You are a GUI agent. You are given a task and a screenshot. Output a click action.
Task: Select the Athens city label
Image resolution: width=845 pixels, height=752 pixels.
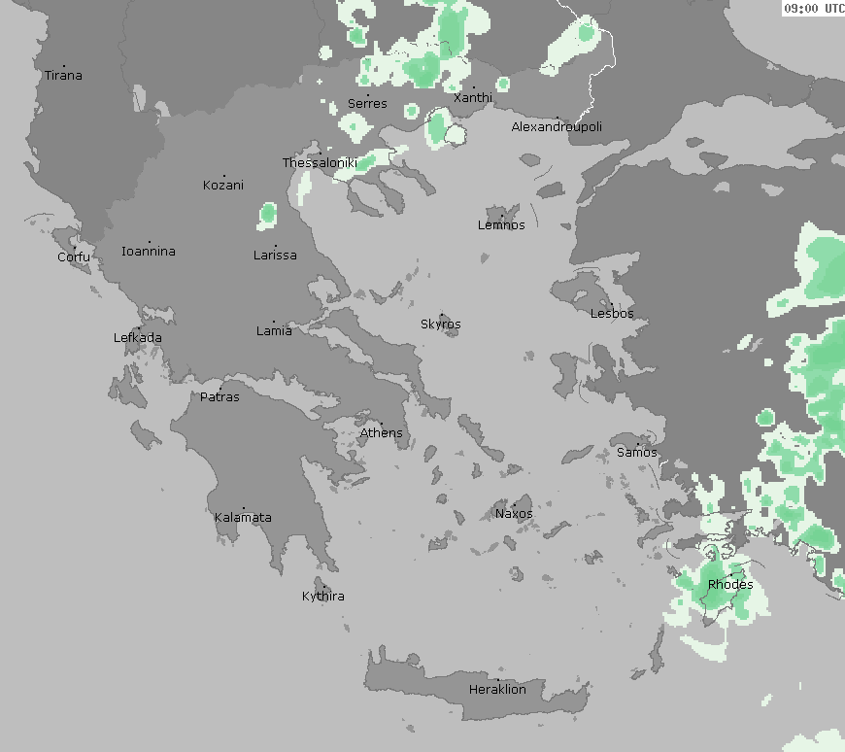[x=381, y=433]
